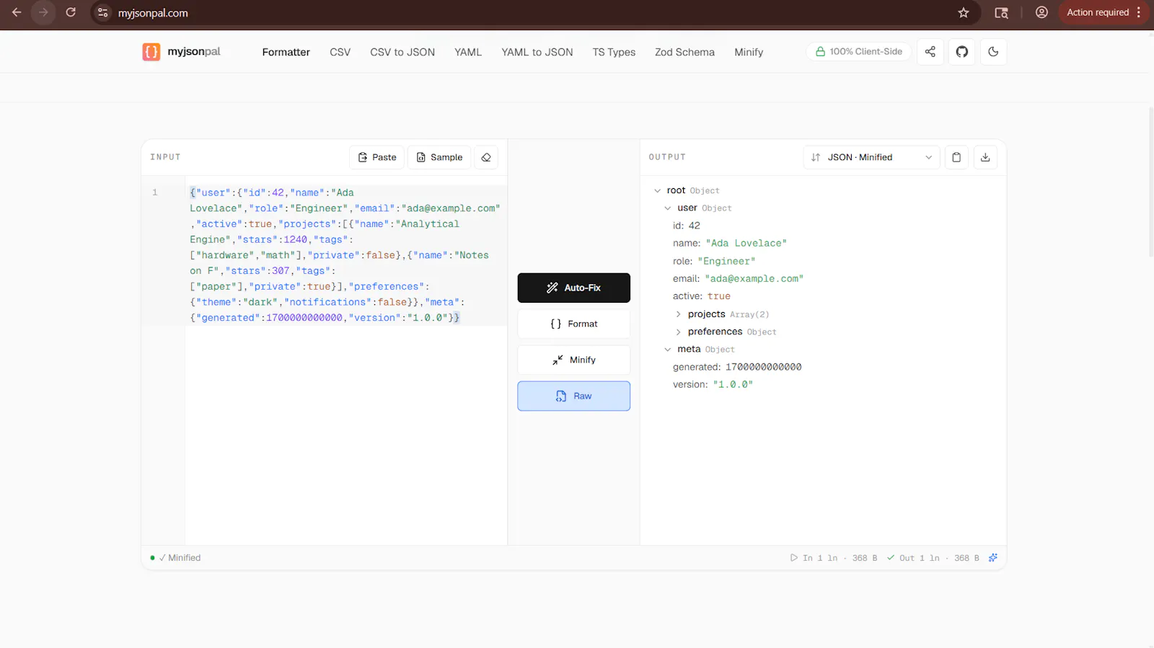Screen dimensions: 1154x648
Task: Click the active: true row in output
Action: tap(702, 296)
